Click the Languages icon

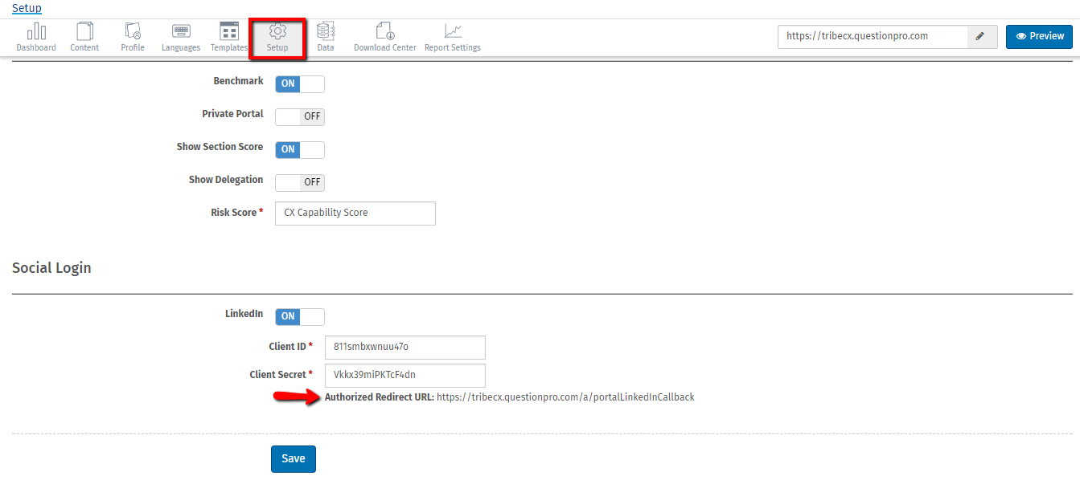point(180,36)
